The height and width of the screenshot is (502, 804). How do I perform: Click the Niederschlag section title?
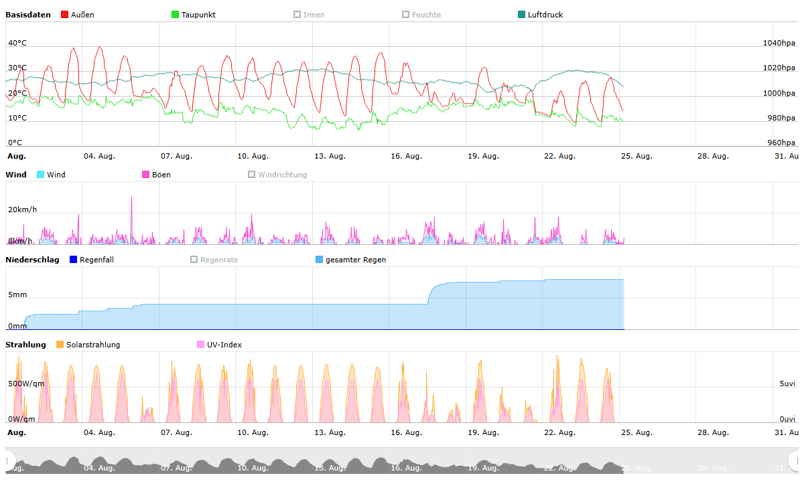click(x=32, y=260)
